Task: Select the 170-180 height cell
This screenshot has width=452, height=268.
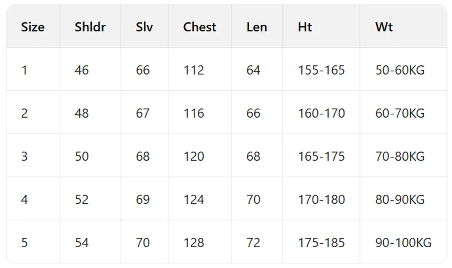Action: pos(321,200)
